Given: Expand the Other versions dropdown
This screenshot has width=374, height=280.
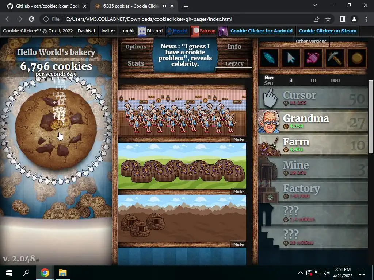Looking at the screenshot, I should tap(311, 42).
